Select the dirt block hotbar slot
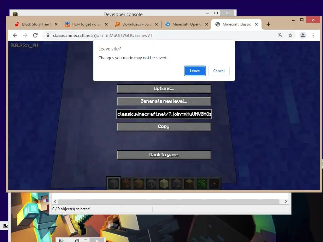The image size is (323, 242). point(126,183)
